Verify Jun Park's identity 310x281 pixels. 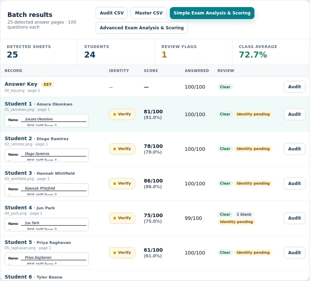122,218
